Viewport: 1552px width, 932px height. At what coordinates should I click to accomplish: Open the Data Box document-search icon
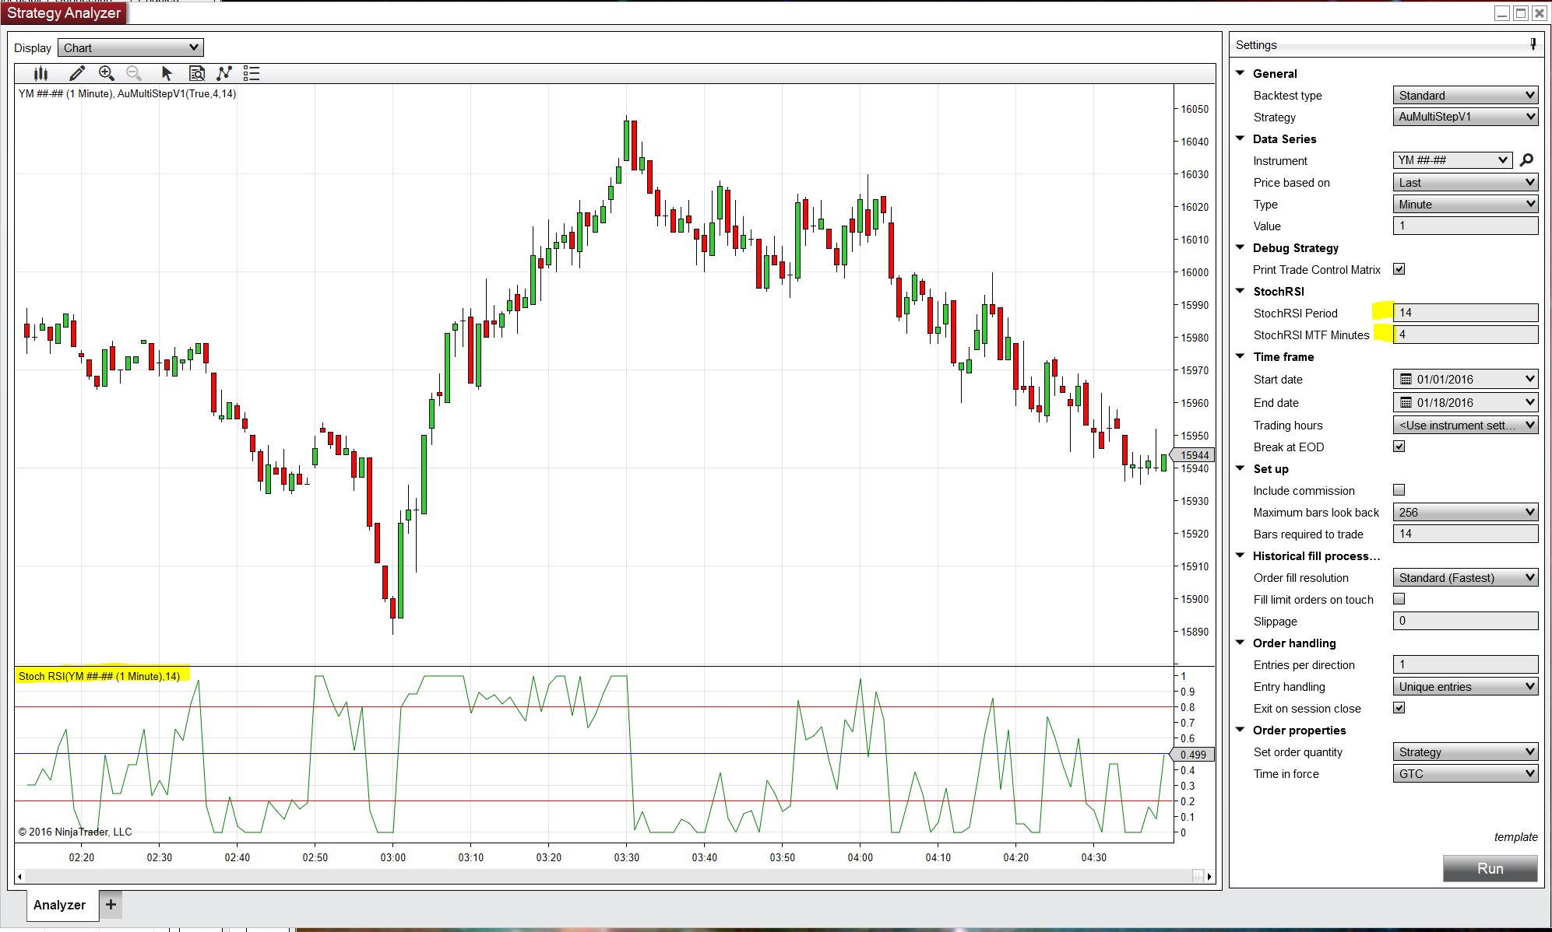[x=197, y=73]
